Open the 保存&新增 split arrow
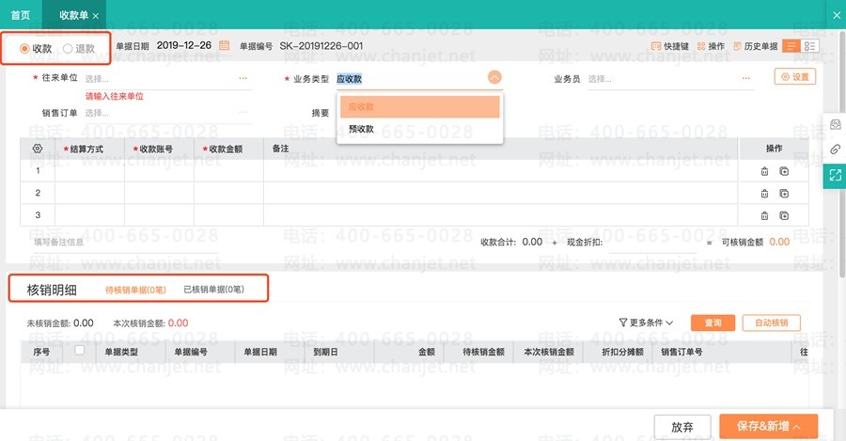Viewport: 846px width, 441px height. pos(797,427)
